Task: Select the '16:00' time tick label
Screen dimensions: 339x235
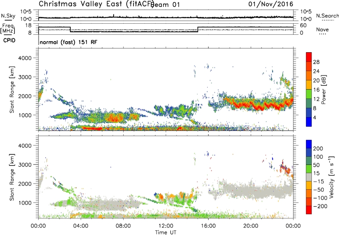Action: 208,226
